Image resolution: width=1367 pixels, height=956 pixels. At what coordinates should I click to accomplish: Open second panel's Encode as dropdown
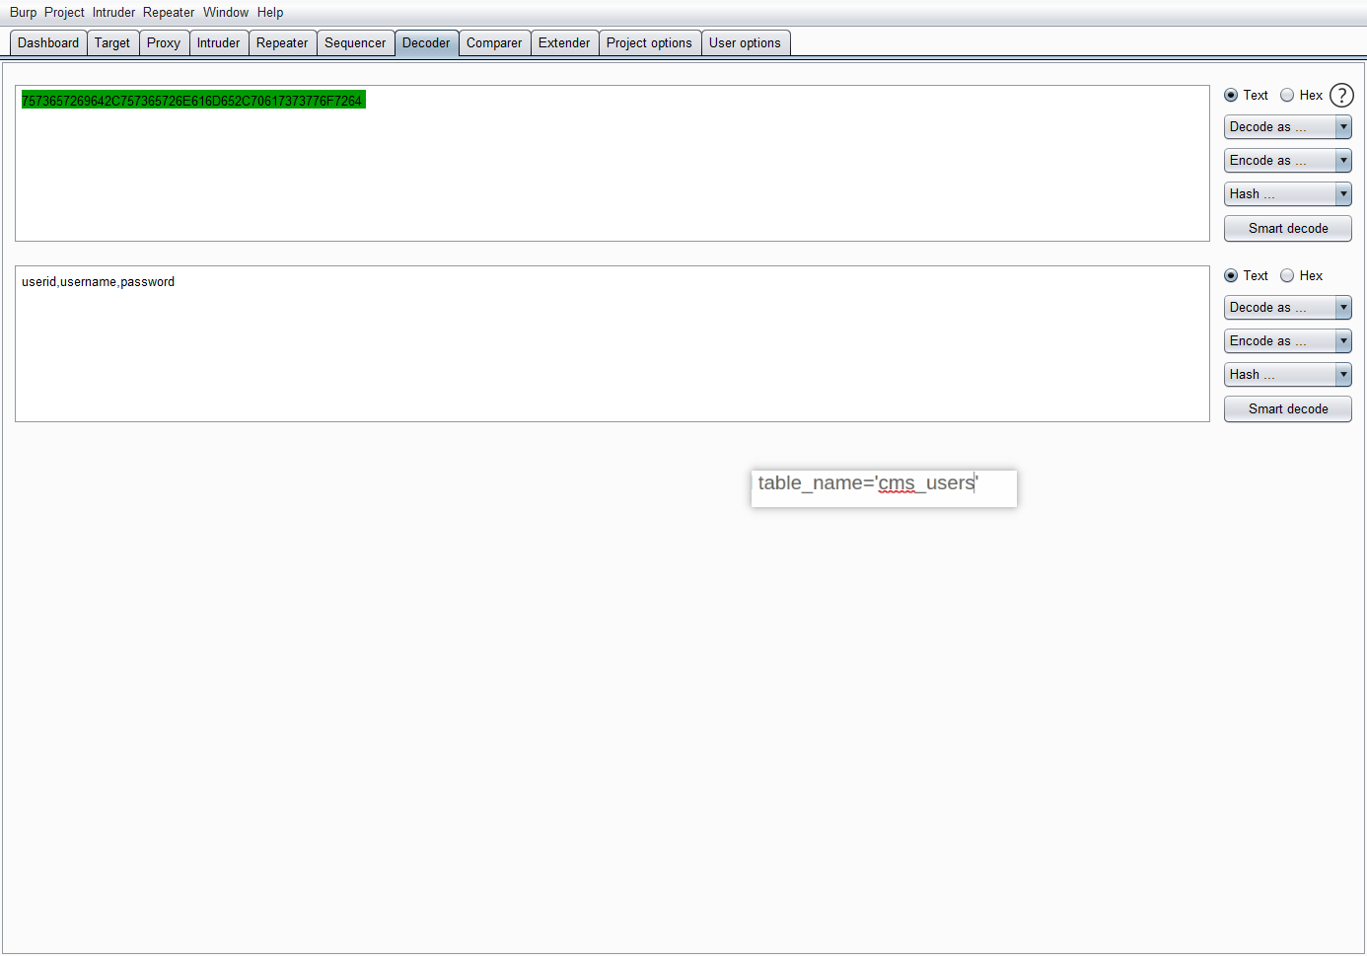click(x=1287, y=341)
